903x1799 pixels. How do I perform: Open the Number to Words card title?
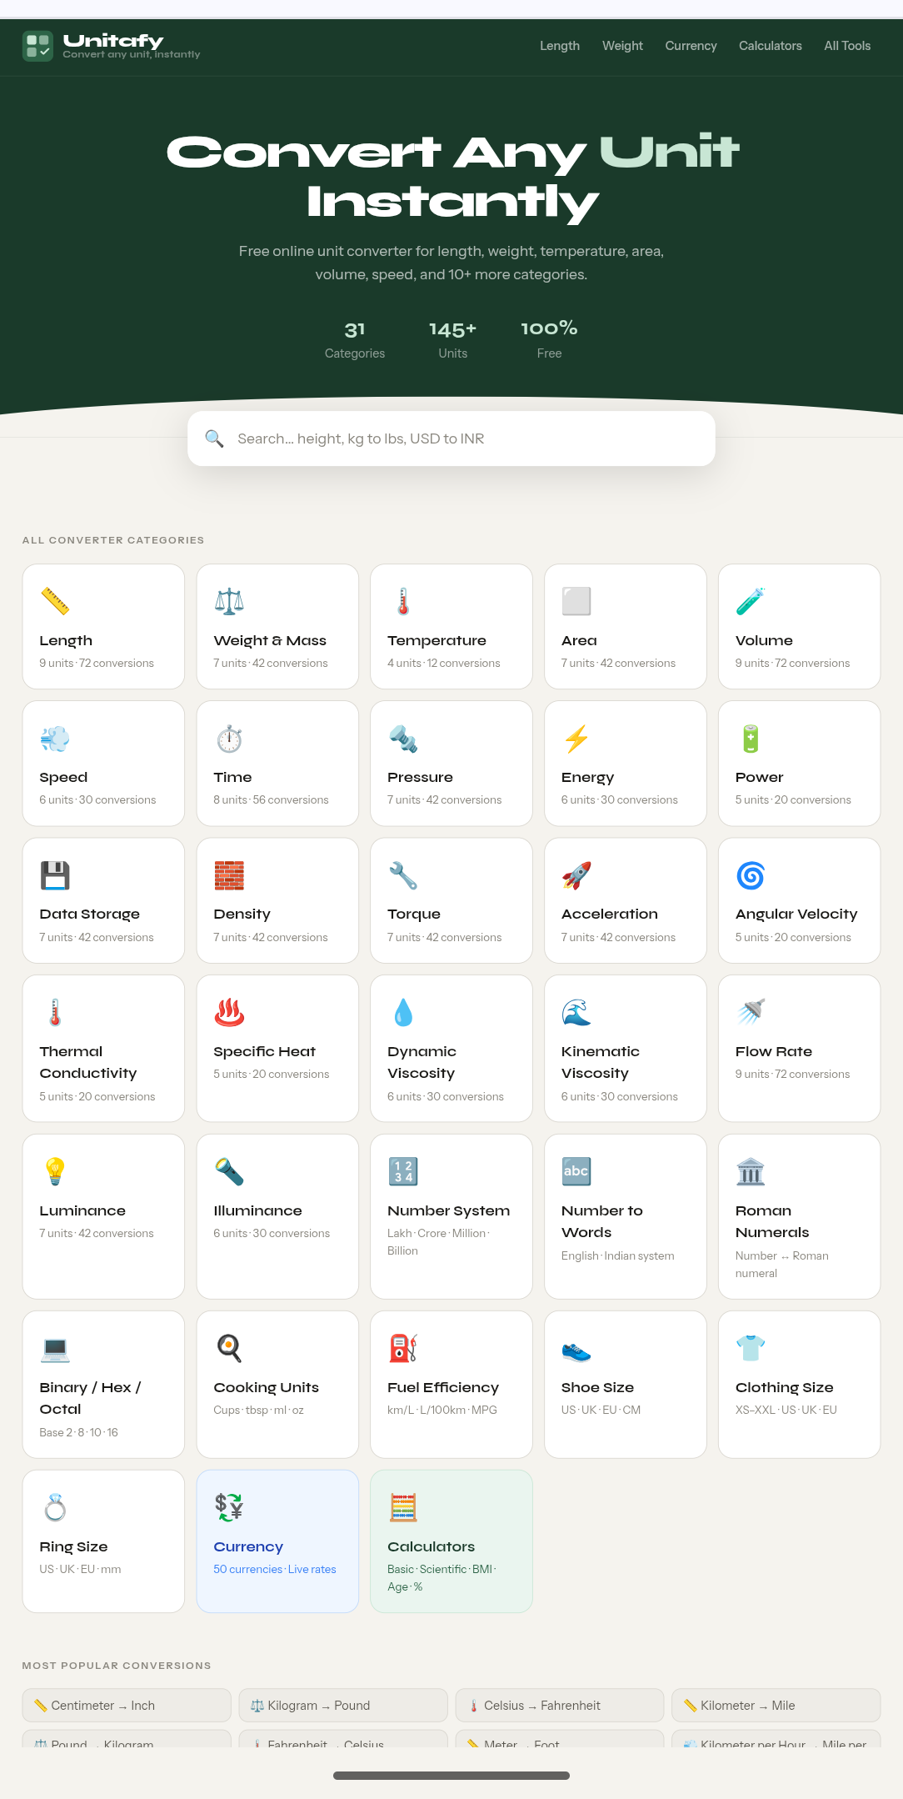coord(602,1221)
